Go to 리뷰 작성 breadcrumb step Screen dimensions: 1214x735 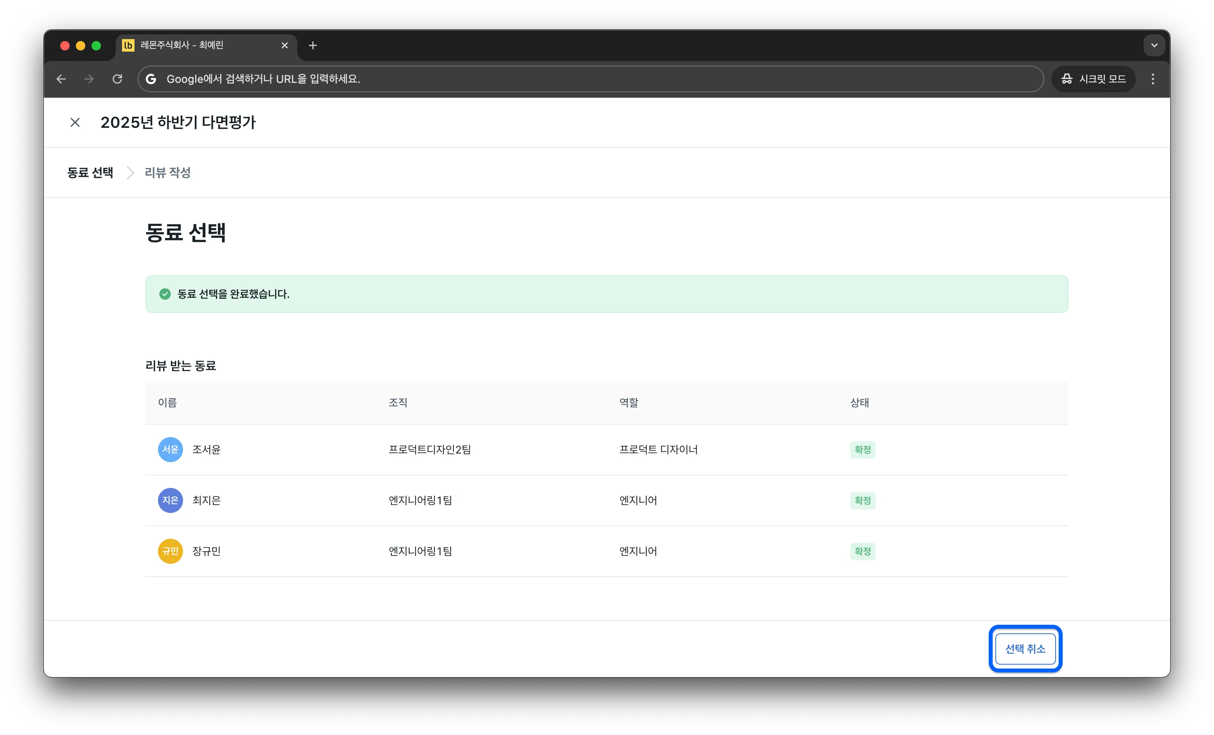(x=167, y=172)
